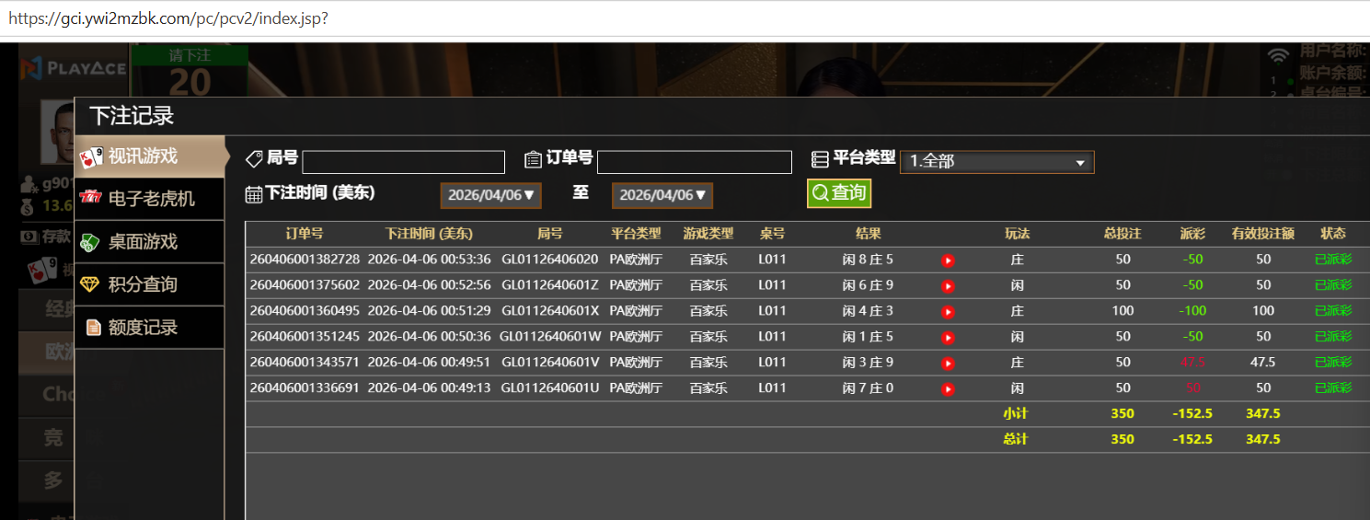Play replay of round GL0112640601V
This screenshot has width=1370, height=520.
pyautogui.click(x=948, y=364)
